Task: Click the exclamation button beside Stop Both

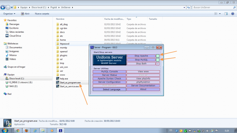Action: pos(158,64)
